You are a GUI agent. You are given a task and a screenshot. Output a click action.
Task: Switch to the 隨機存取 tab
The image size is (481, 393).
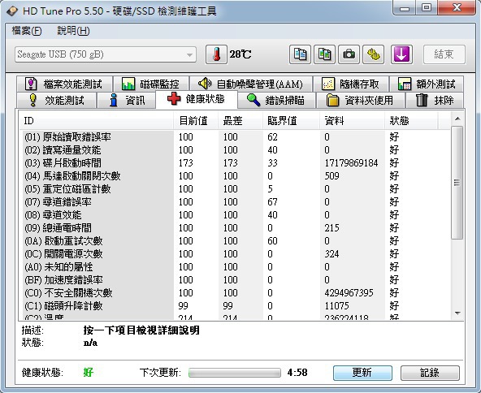coord(351,84)
